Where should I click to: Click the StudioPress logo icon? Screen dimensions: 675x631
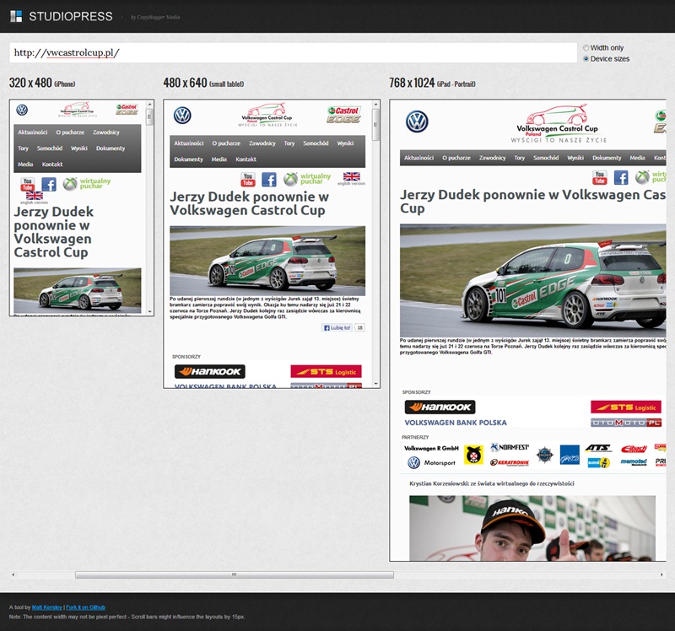16,15
